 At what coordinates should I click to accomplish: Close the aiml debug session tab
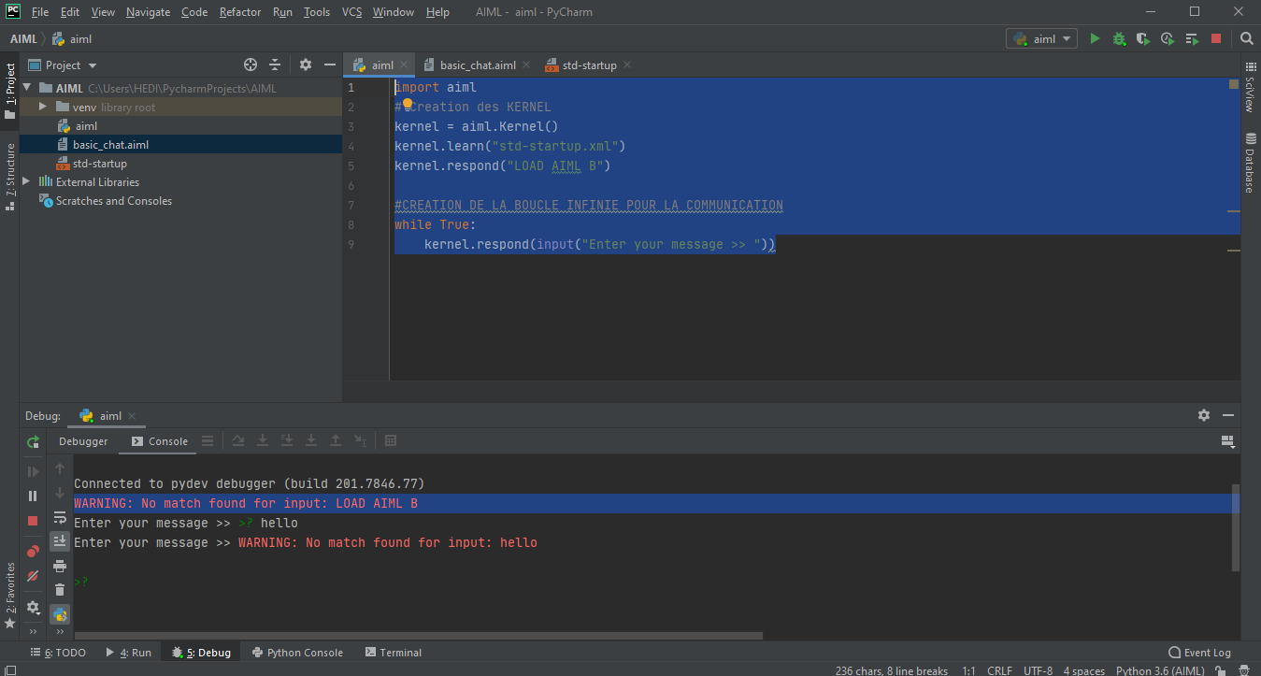pos(132,416)
